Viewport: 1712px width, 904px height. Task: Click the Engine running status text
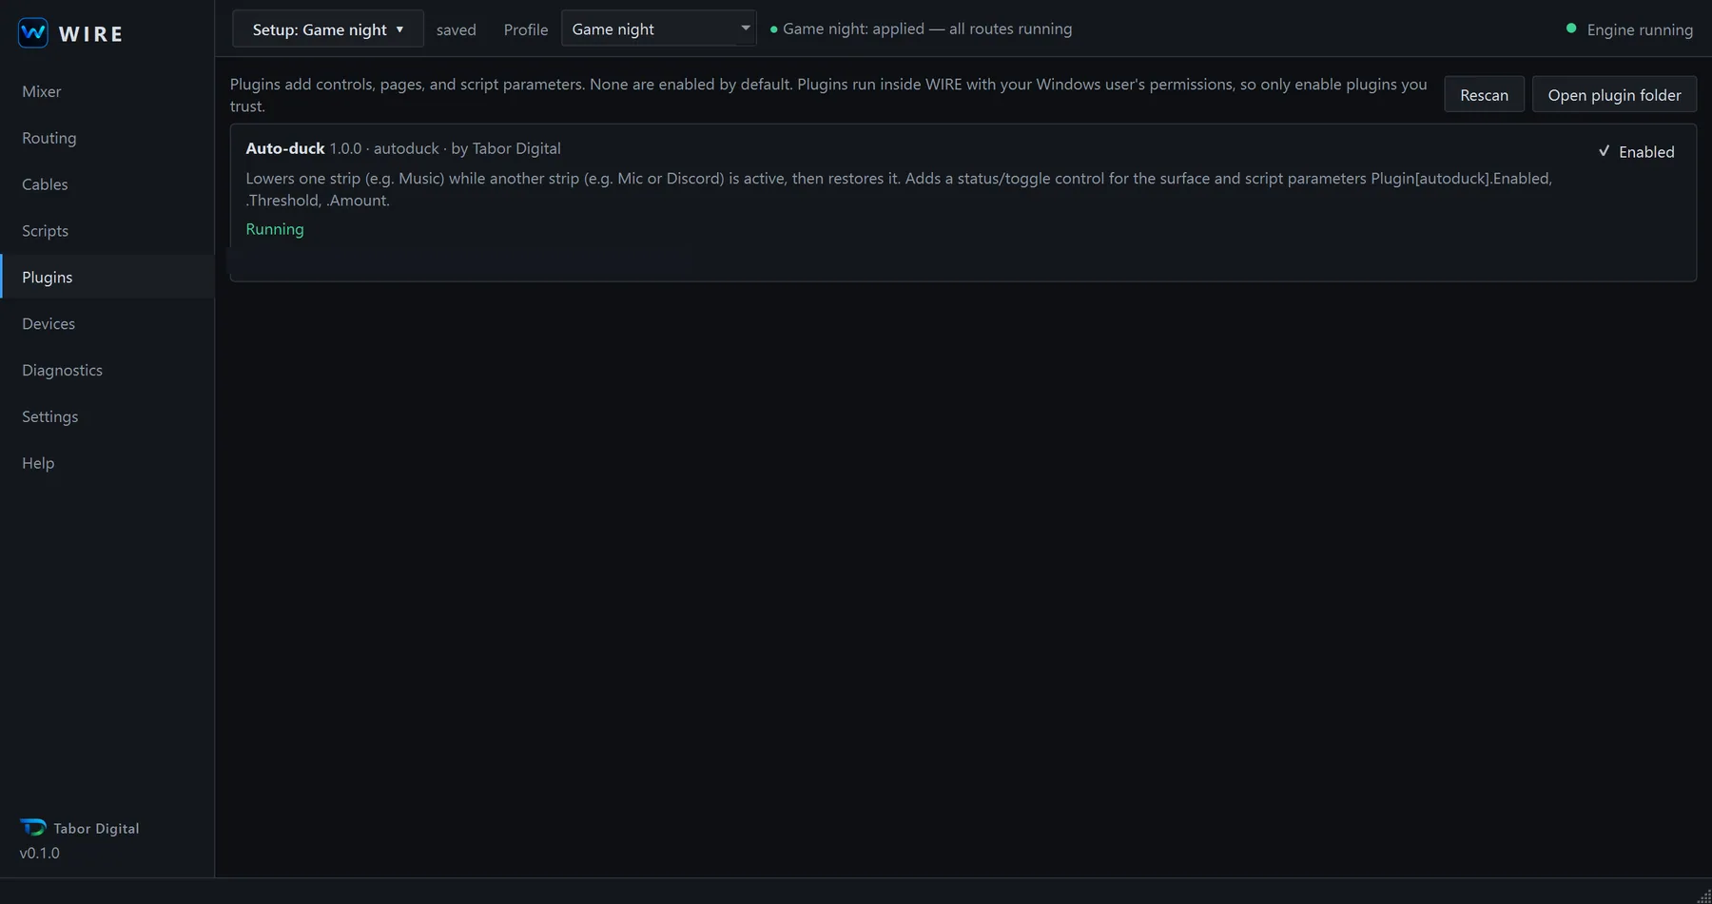(x=1640, y=29)
